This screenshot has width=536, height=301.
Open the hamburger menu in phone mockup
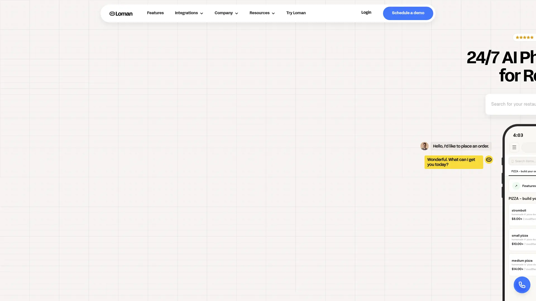pyautogui.click(x=514, y=147)
